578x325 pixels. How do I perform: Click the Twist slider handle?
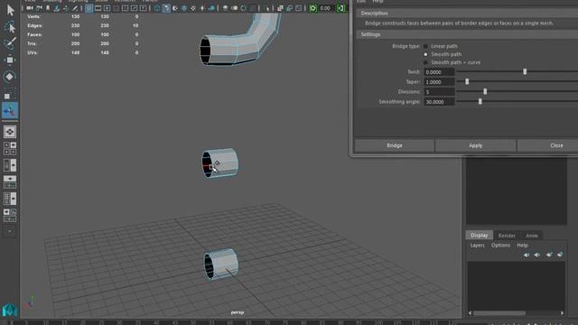point(525,71)
